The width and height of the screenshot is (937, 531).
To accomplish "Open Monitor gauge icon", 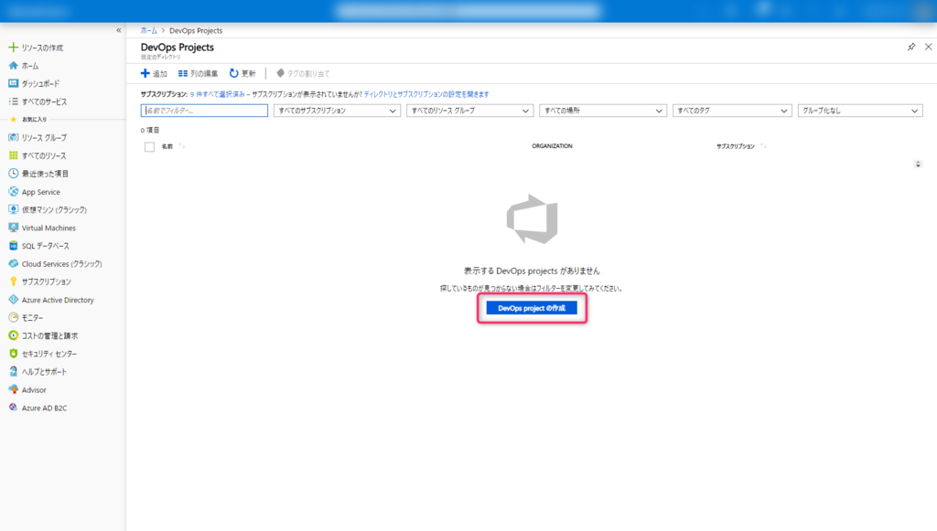I will coord(13,317).
